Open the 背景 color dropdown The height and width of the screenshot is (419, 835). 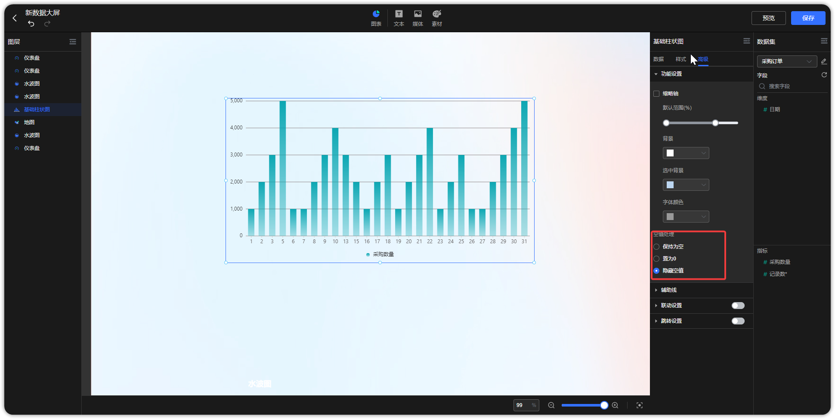pyautogui.click(x=686, y=153)
